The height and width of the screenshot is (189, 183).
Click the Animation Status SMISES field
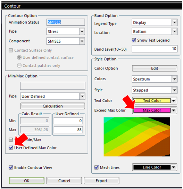pos(66,22)
